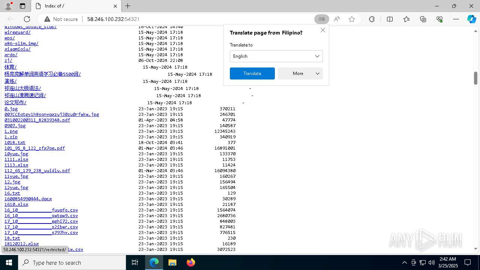Open 101_95_8_122_zfx7qe.pdf link
This screenshot has width=480, height=270.
tap(34, 148)
